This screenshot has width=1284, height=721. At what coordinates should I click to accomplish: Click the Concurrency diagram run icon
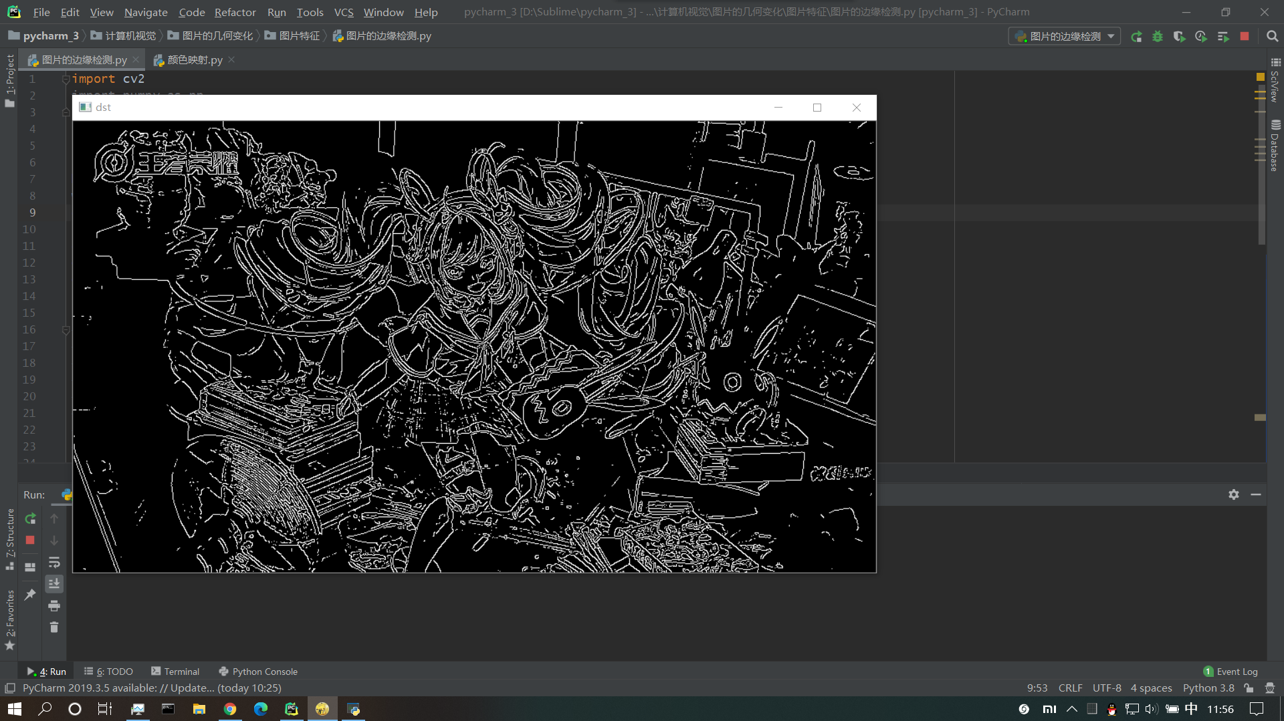tap(1223, 37)
